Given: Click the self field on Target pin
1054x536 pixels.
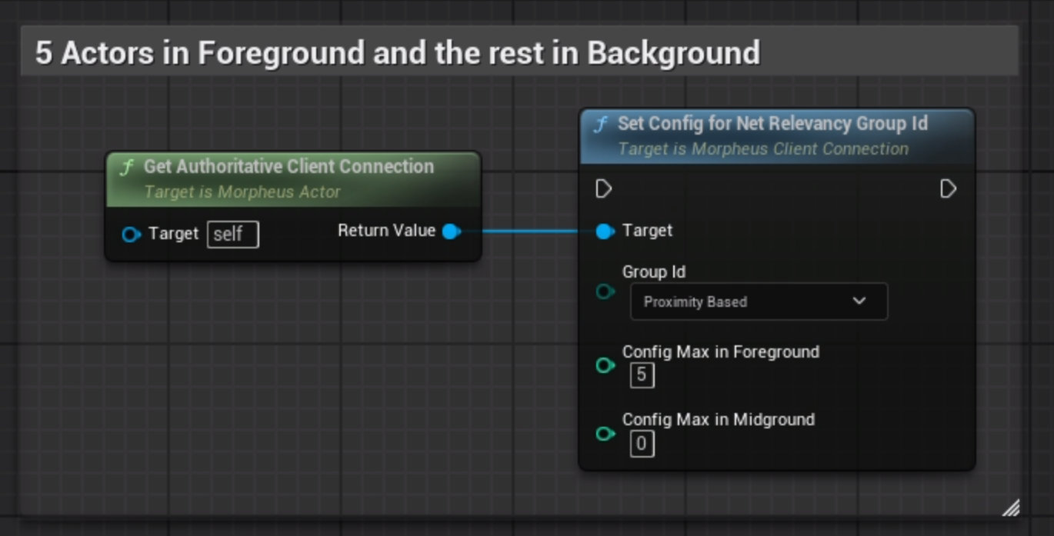Looking at the screenshot, I should (x=232, y=235).
